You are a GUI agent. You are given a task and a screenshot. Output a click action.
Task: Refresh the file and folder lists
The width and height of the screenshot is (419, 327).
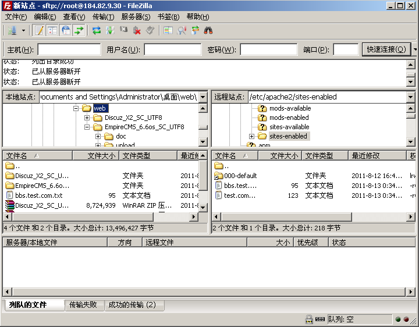pyautogui.click(x=97, y=30)
